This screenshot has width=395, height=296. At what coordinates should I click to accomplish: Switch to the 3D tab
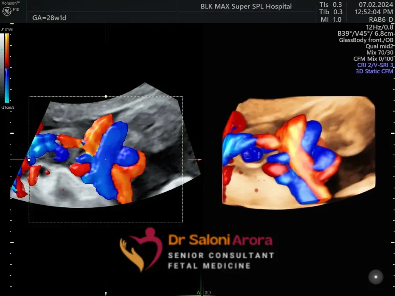tap(208, 293)
